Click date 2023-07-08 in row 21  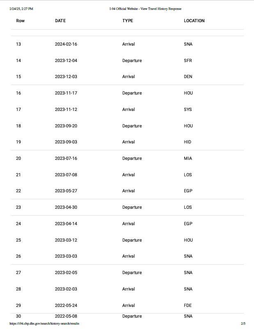pyautogui.click(x=66, y=175)
